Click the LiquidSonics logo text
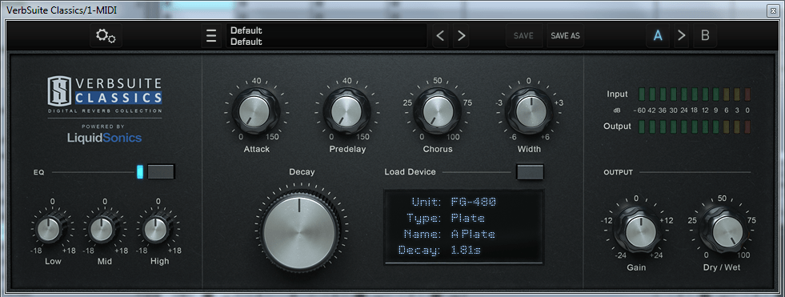Viewport: 785px width, 297px height. point(105,138)
